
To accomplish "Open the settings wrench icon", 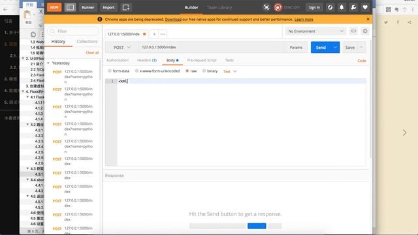I will pos(353,7).
